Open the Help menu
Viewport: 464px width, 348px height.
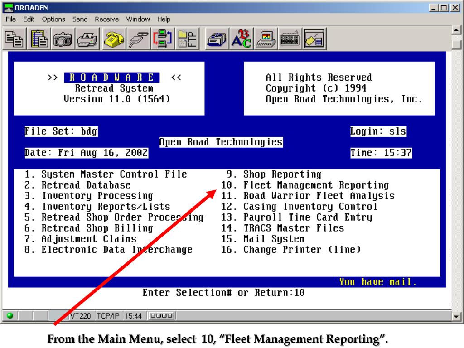(x=164, y=19)
